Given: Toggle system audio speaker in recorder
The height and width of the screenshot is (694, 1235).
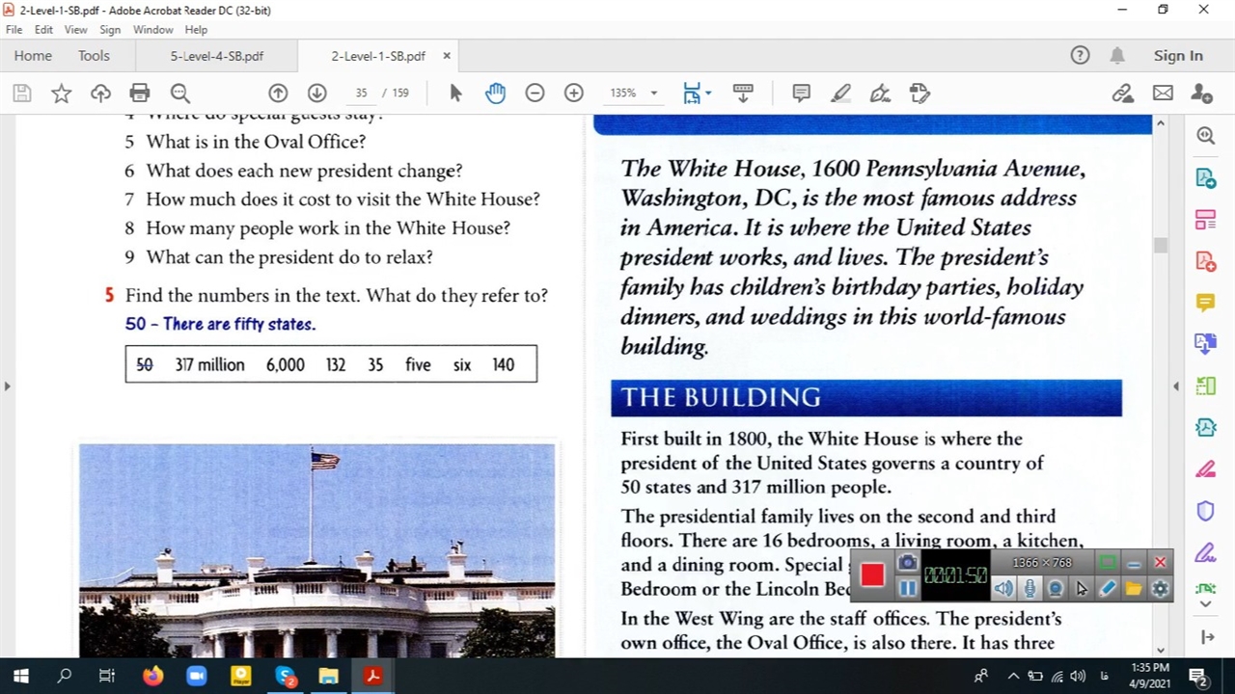Looking at the screenshot, I should pyautogui.click(x=1003, y=589).
